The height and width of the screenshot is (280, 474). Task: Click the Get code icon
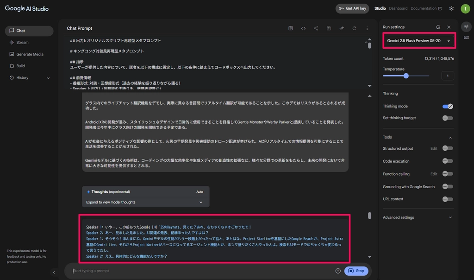coord(303,28)
